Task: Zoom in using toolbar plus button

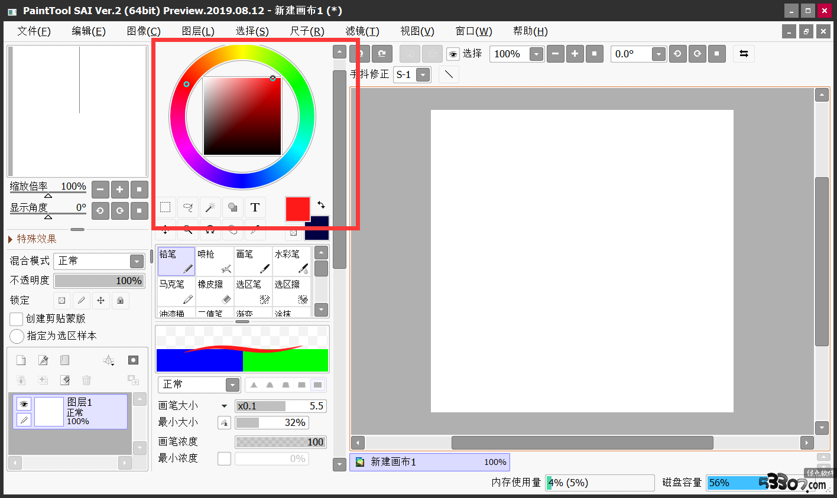Action: coord(575,54)
